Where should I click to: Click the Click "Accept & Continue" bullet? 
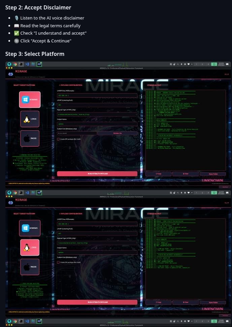(x=43, y=41)
